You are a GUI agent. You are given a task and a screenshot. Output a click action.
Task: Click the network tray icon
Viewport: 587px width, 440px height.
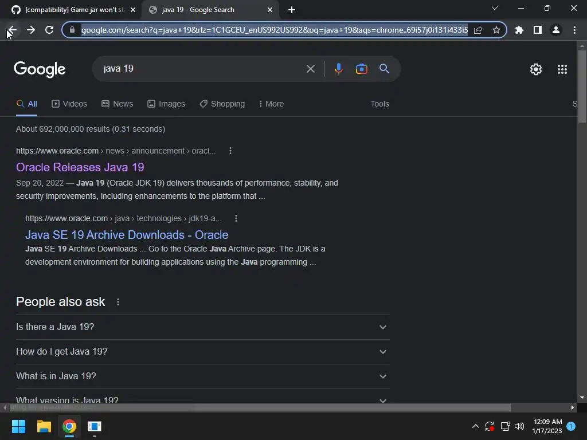click(506, 426)
